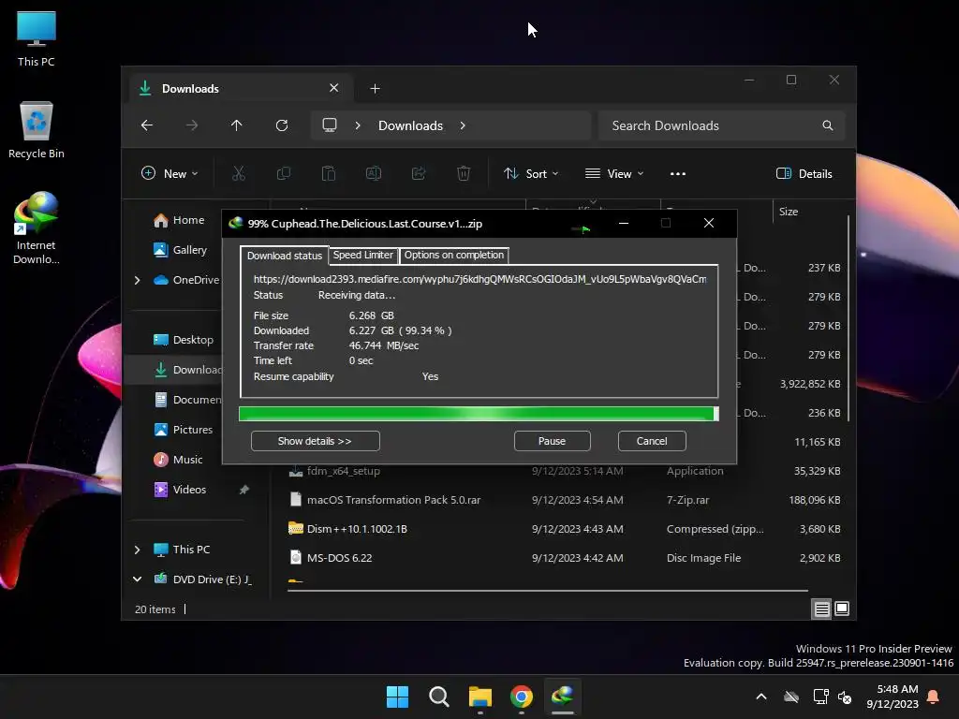Go back in File Explorer
Image resolution: width=959 pixels, height=719 pixels.
coord(147,125)
